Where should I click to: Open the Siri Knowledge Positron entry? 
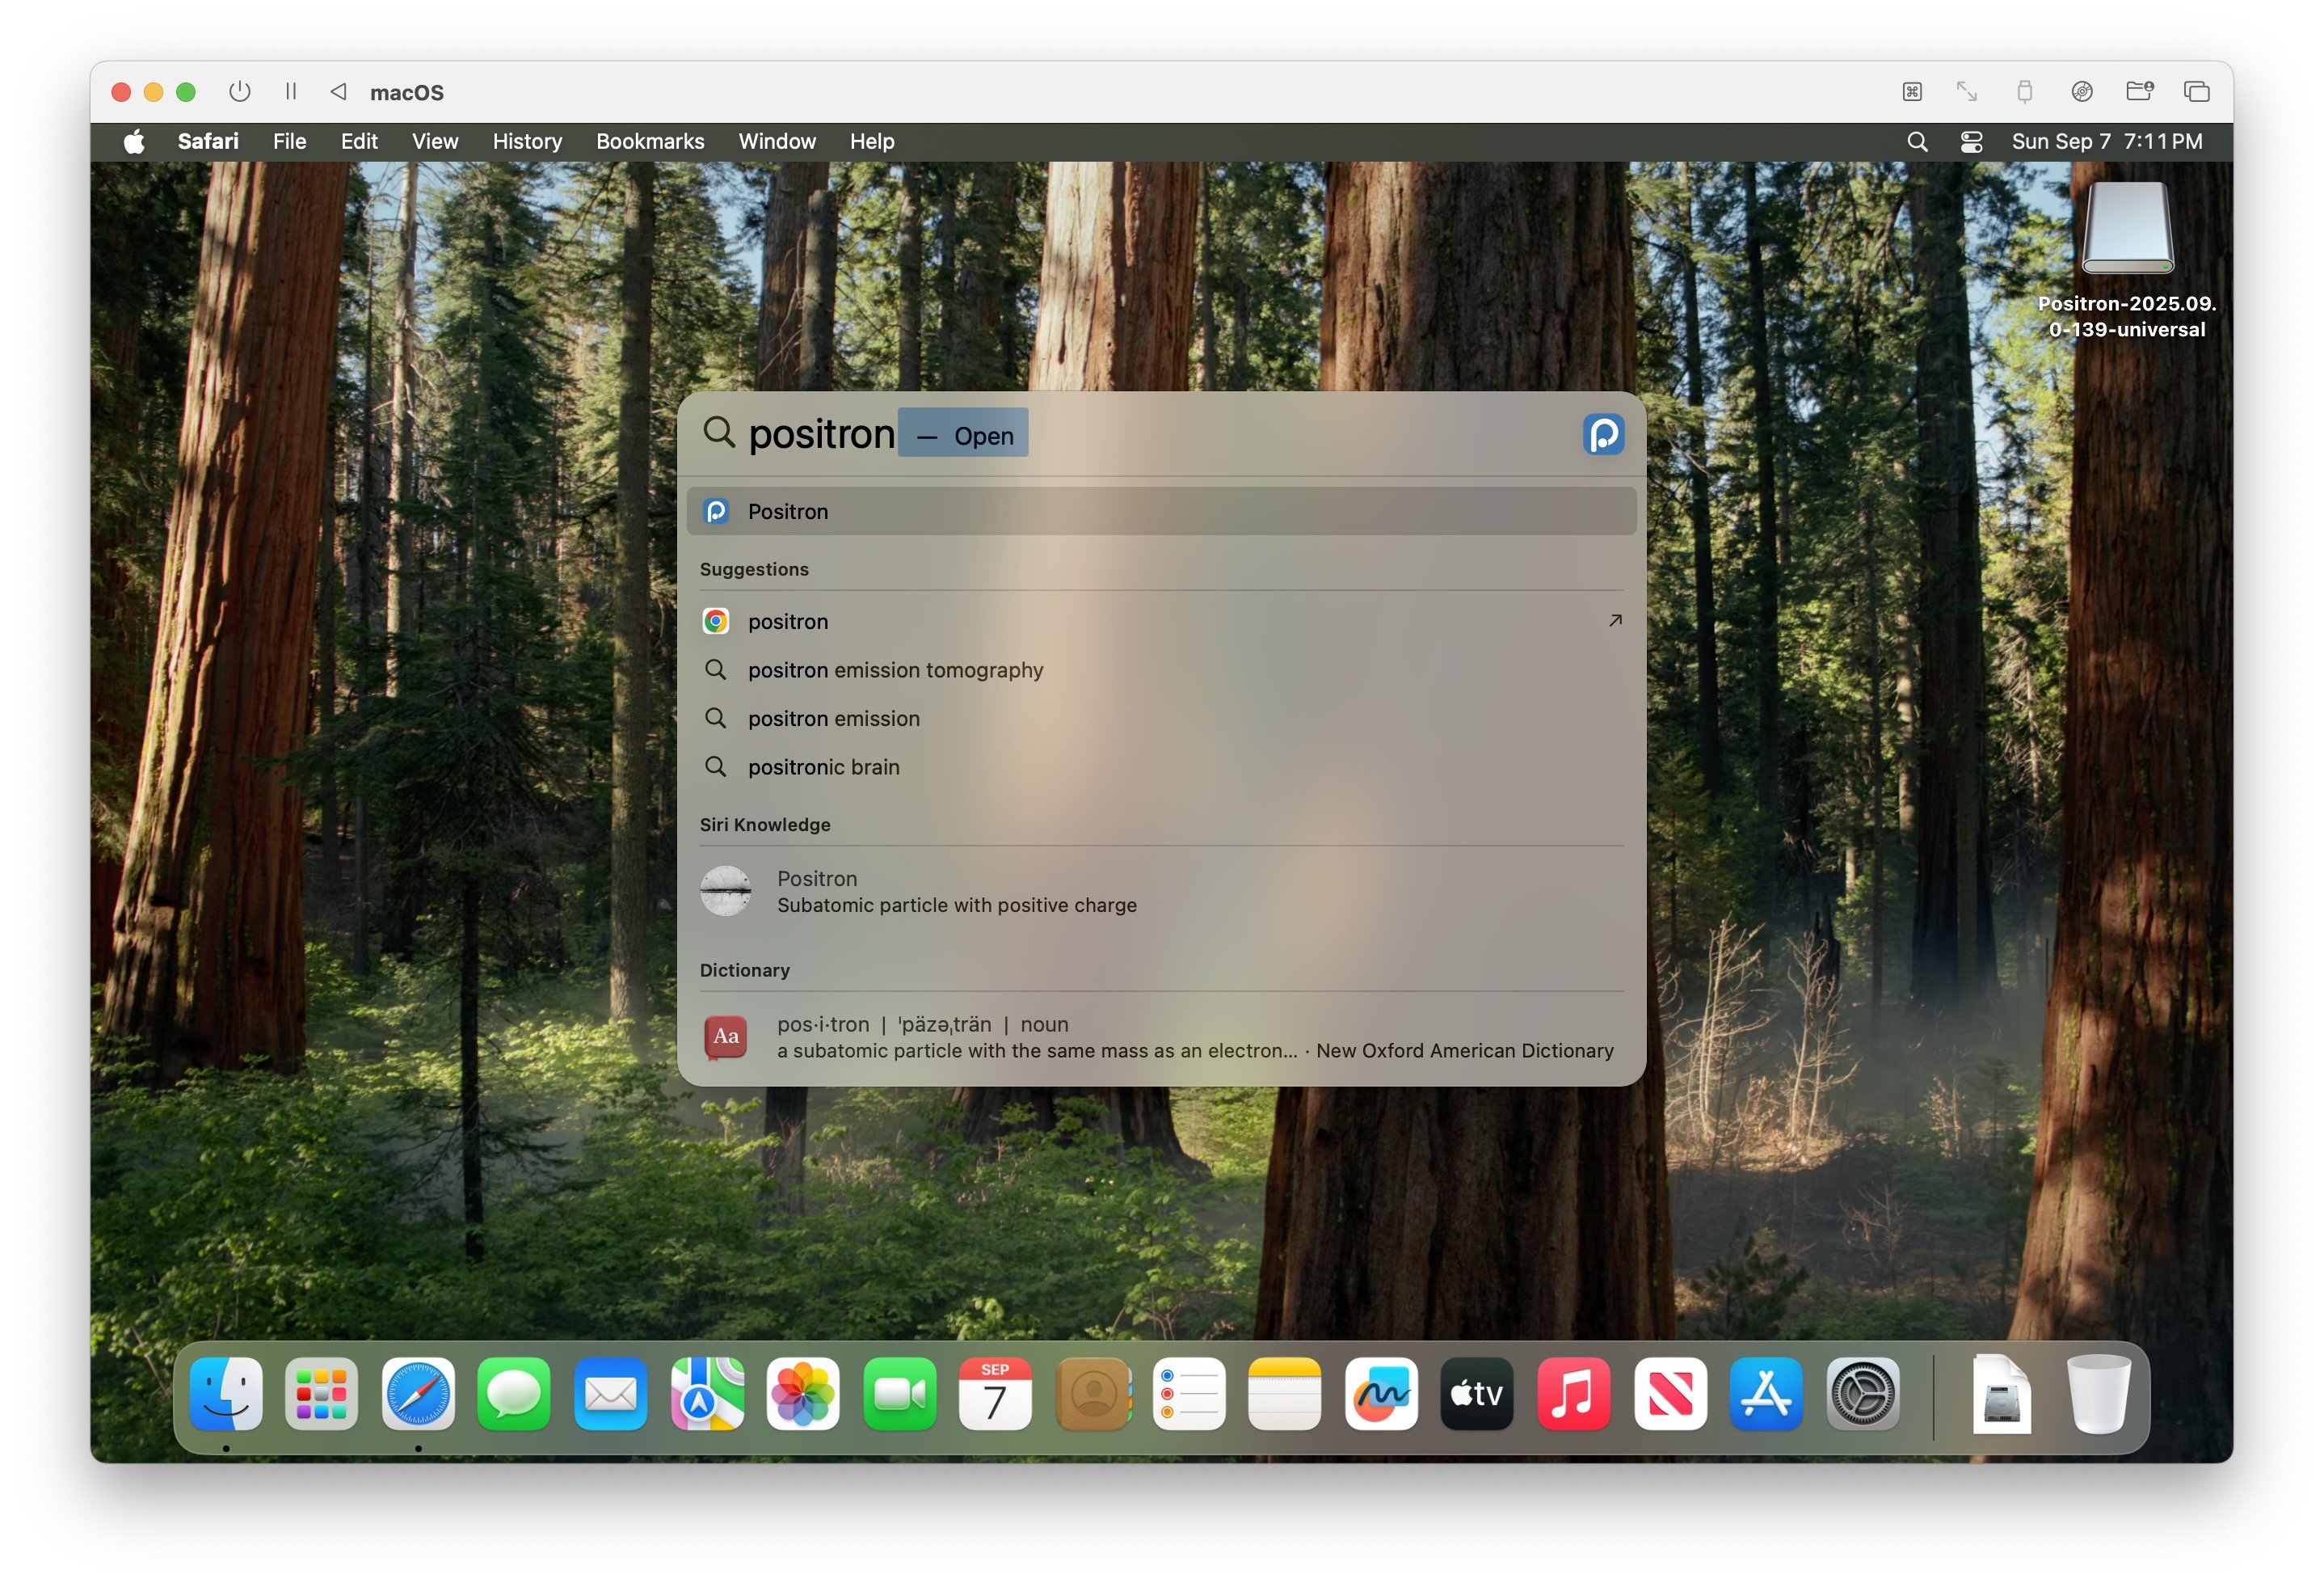point(1161,892)
